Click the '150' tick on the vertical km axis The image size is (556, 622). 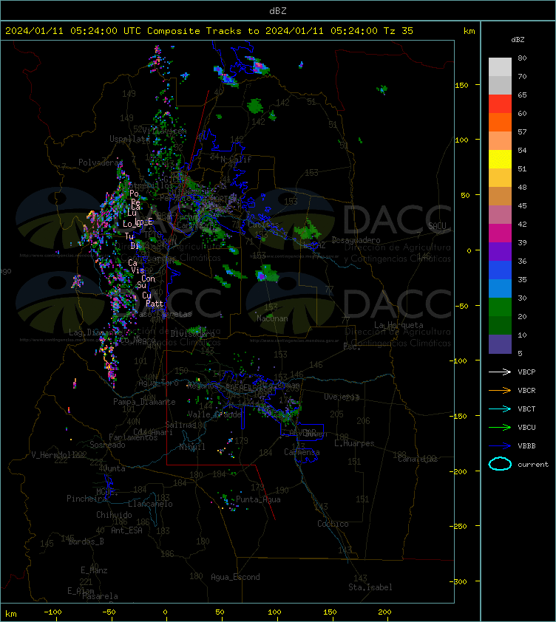pyautogui.click(x=461, y=85)
